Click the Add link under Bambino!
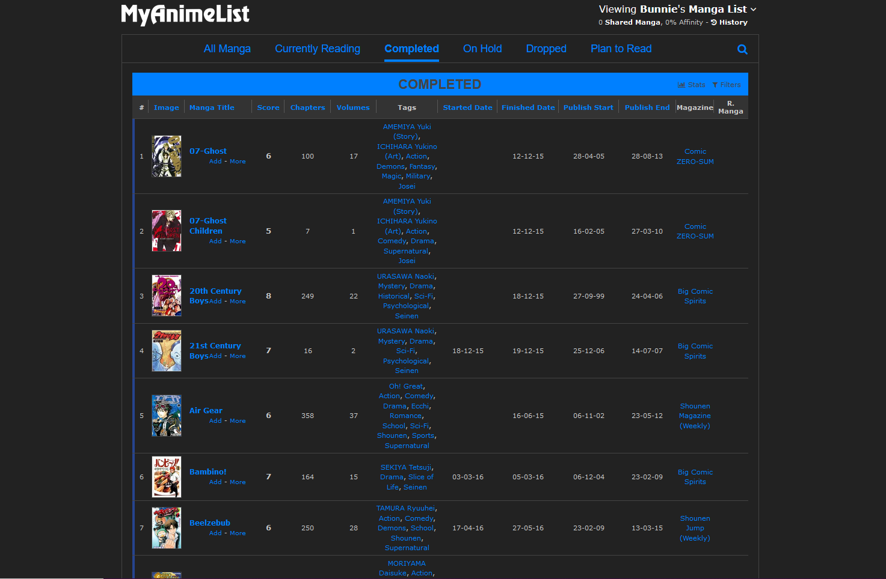Screen dimensions: 886x579 pos(215,482)
